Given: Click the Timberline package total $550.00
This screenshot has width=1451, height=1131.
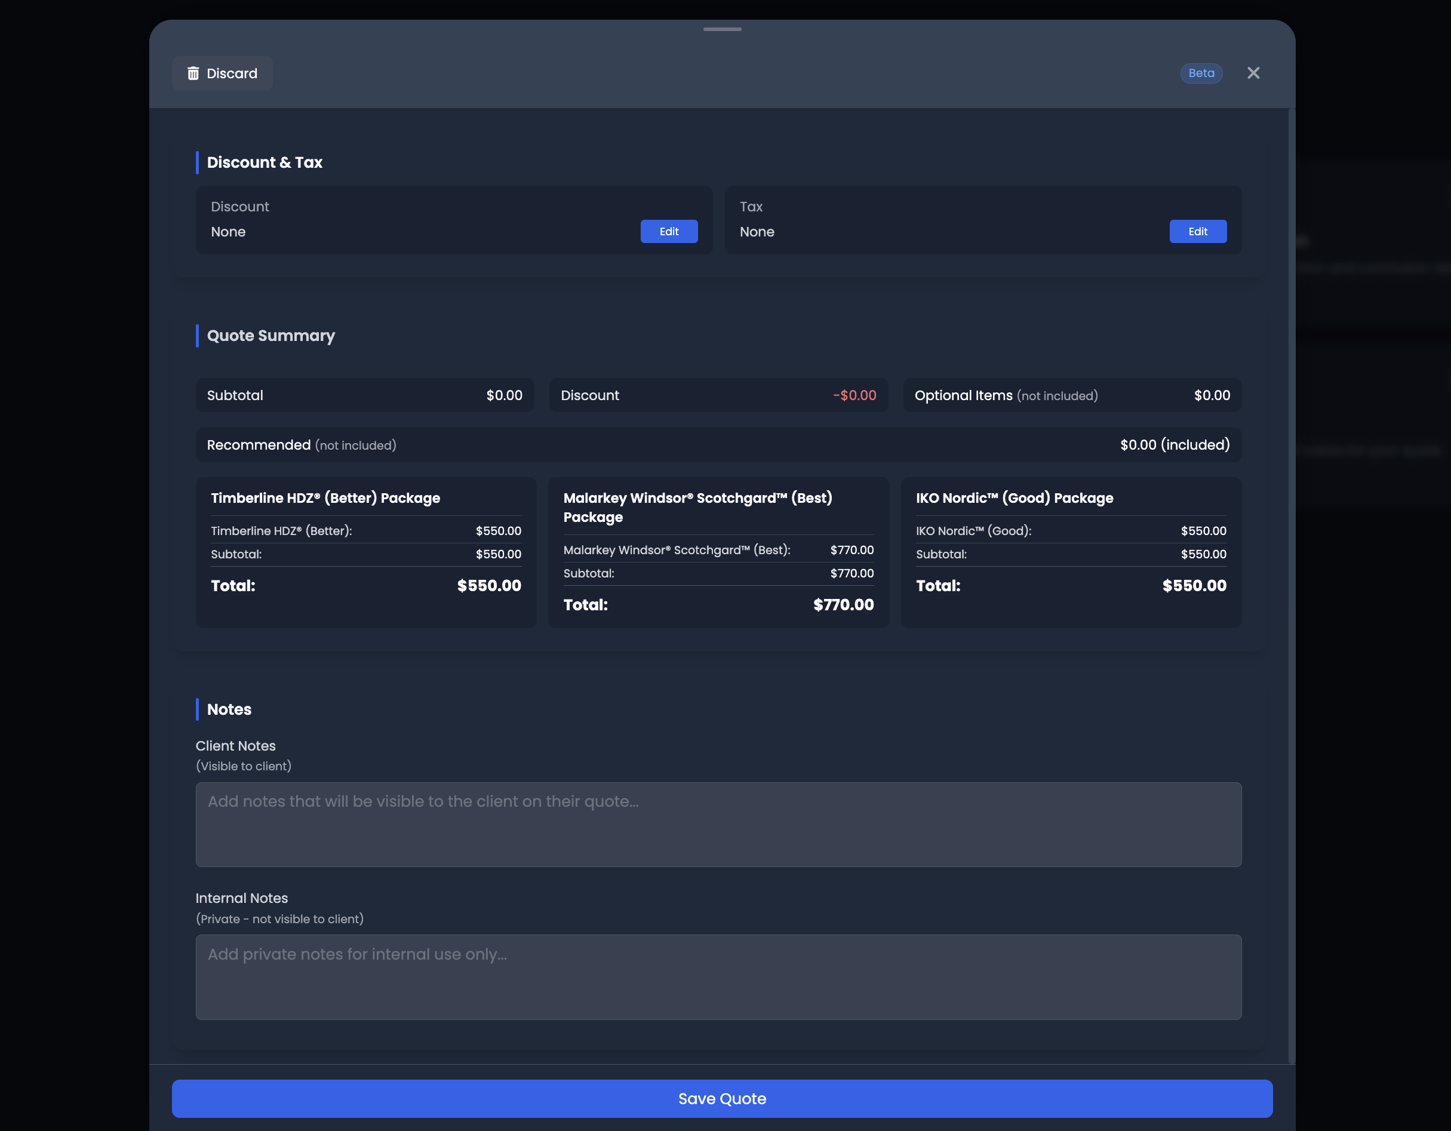Looking at the screenshot, I should point(489,585).
